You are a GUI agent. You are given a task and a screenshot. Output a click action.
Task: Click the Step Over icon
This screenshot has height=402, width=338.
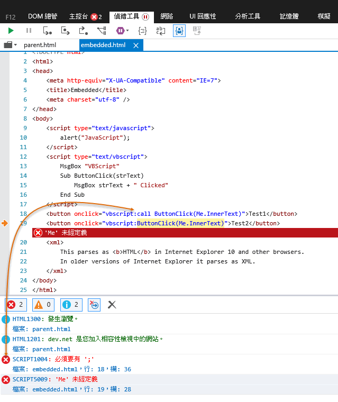(x=66, y=31)
